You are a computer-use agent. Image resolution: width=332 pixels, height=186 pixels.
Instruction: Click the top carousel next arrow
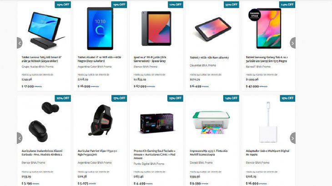292,43
